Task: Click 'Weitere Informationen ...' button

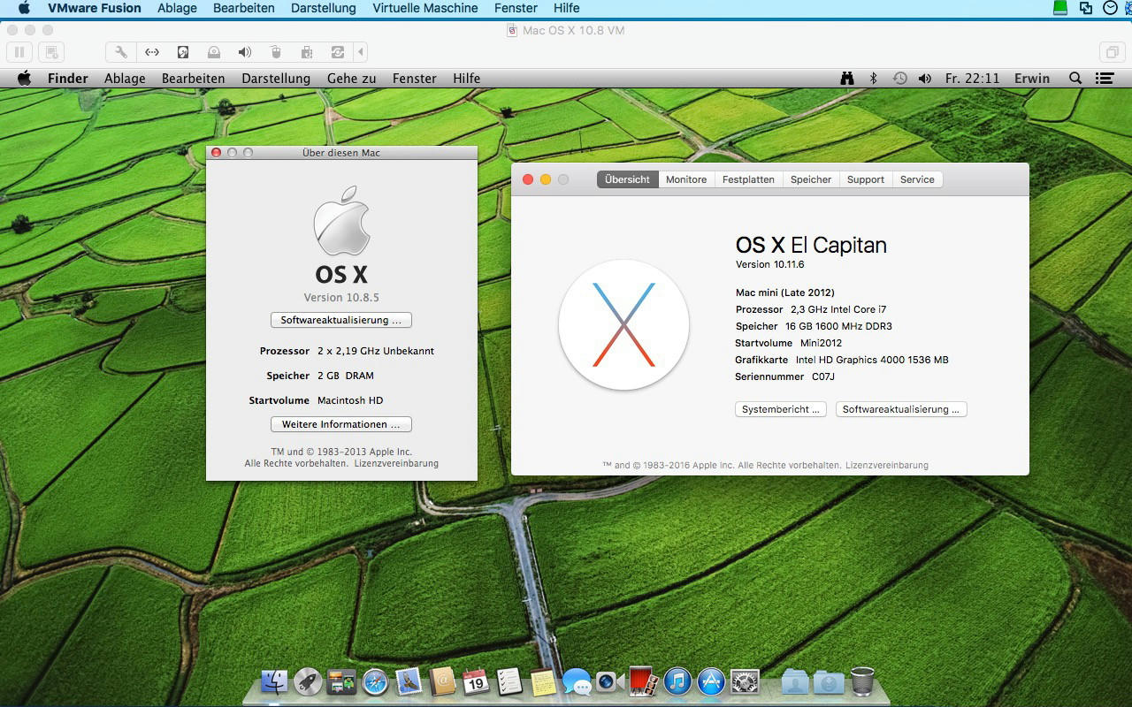Action: (341, 424)
